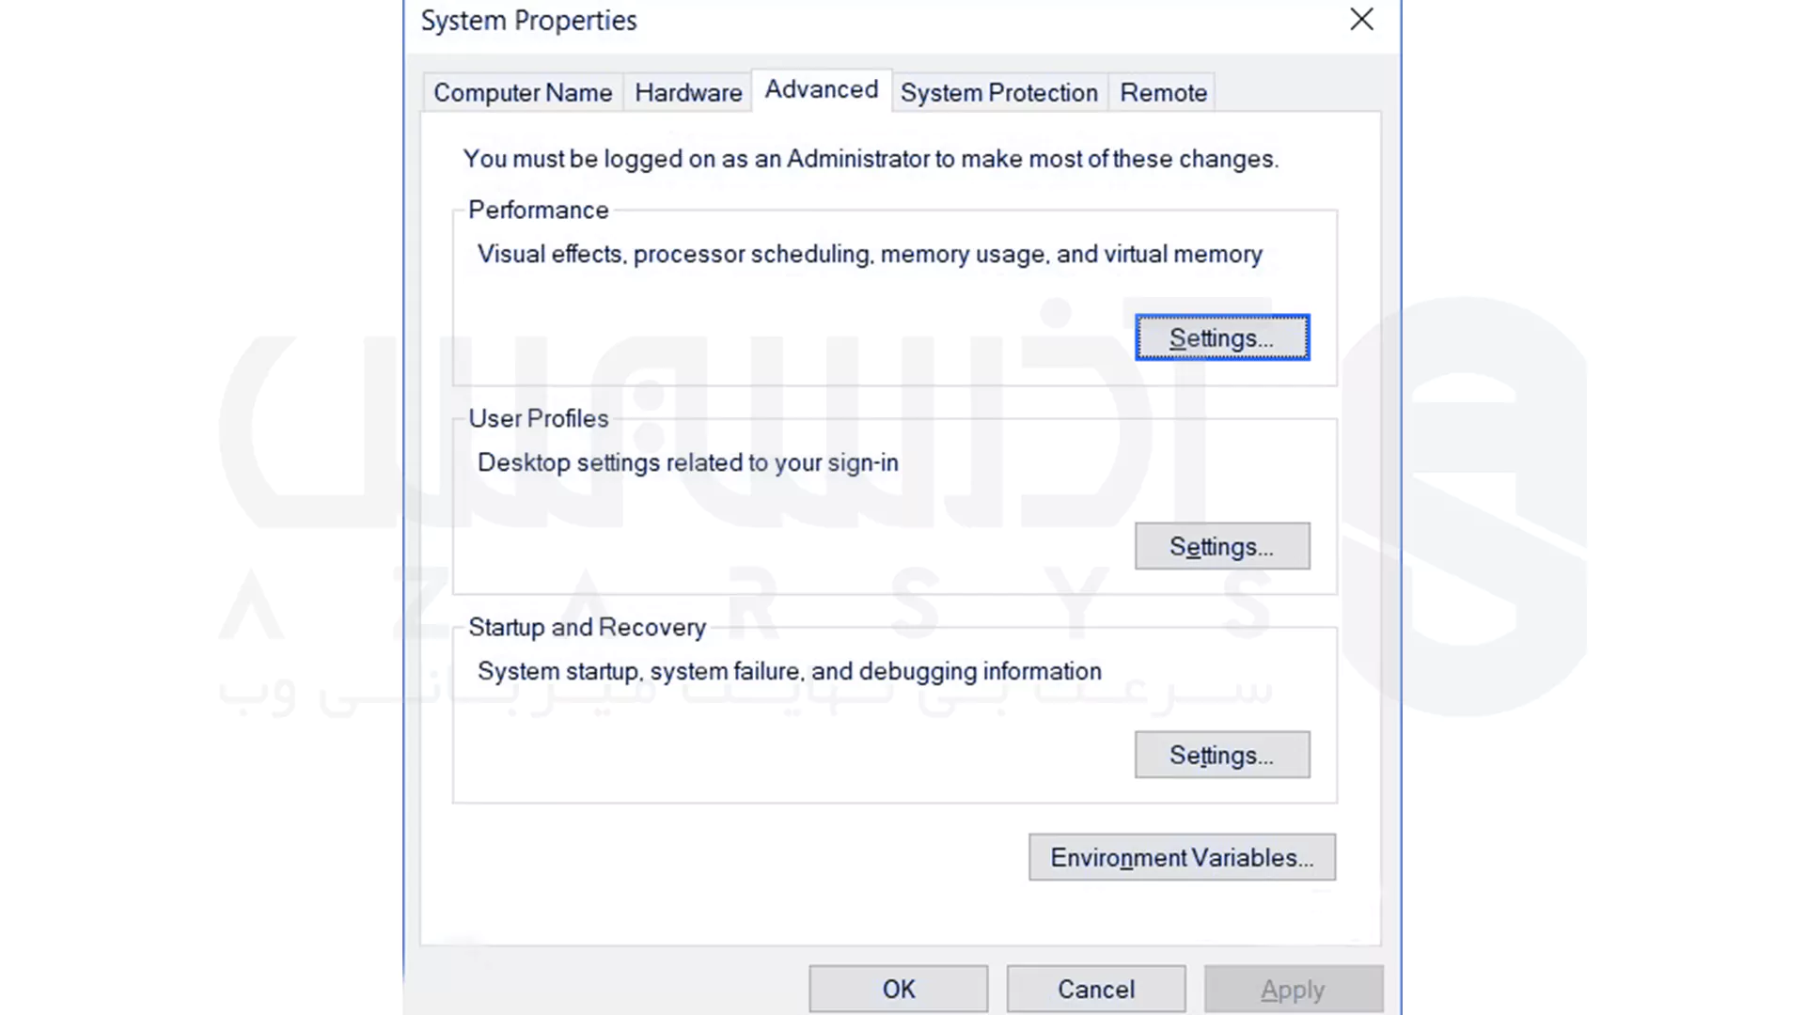The image size is (1805, 1015).
Task: Open Startup and Recovery Settings
Action: pyautogui.click(x=1221, y=756)
